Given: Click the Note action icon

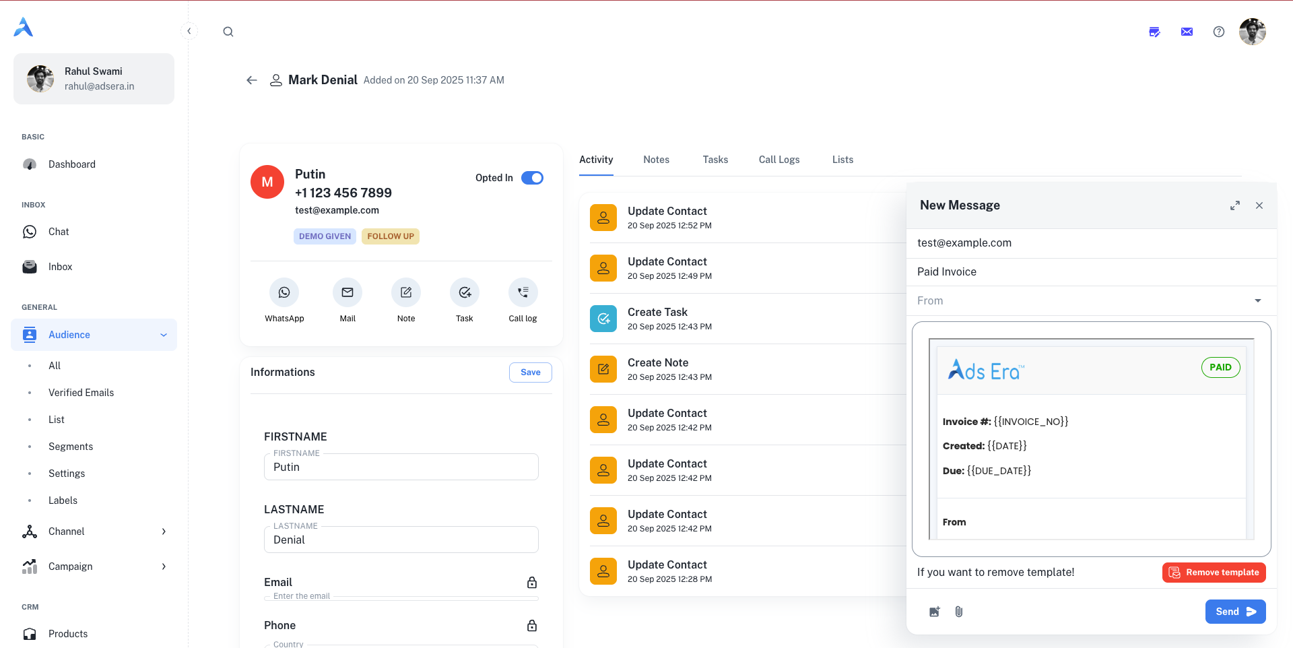Looking at the screenshot, I should (x=406, y=292).
